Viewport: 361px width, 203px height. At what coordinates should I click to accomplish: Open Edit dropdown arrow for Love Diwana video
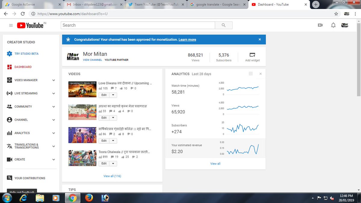click(113, 95)
